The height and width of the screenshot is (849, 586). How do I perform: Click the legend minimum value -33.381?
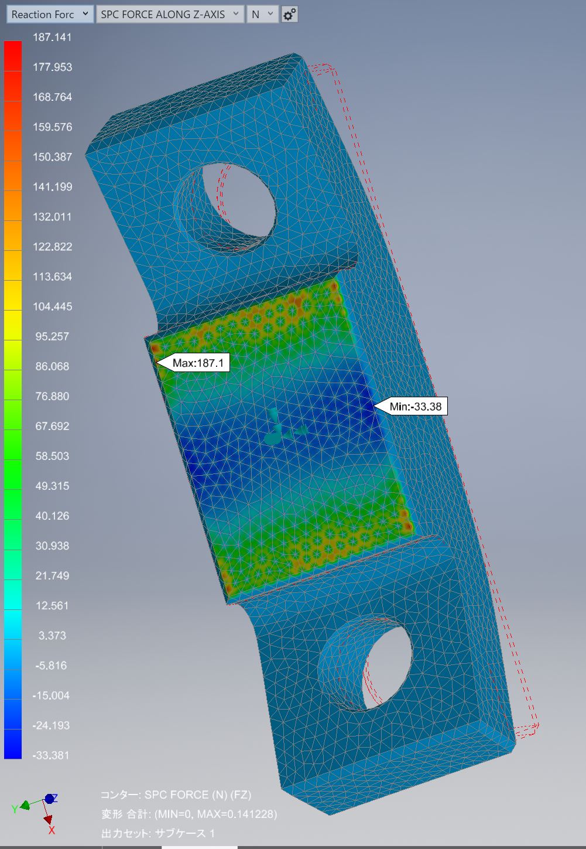coord(51,755)
